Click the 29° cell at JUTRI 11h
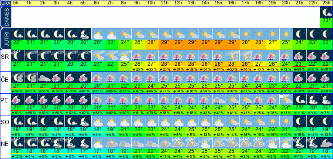 165,42
